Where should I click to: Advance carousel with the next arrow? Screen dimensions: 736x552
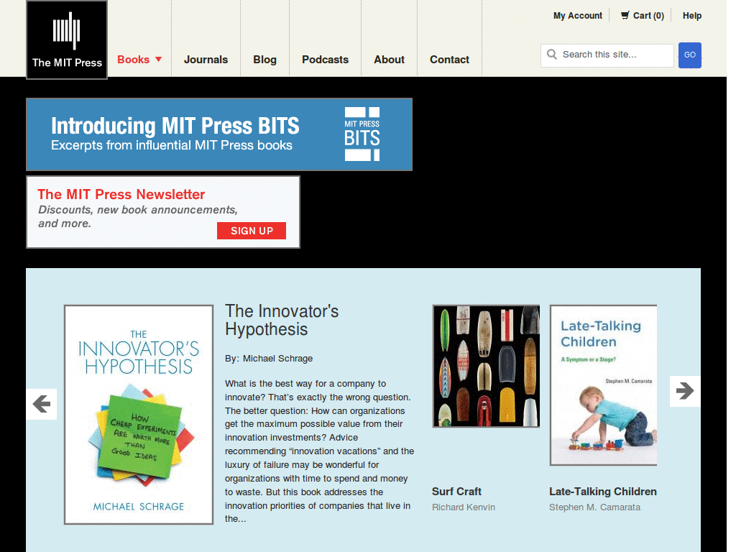coord(685,390)
